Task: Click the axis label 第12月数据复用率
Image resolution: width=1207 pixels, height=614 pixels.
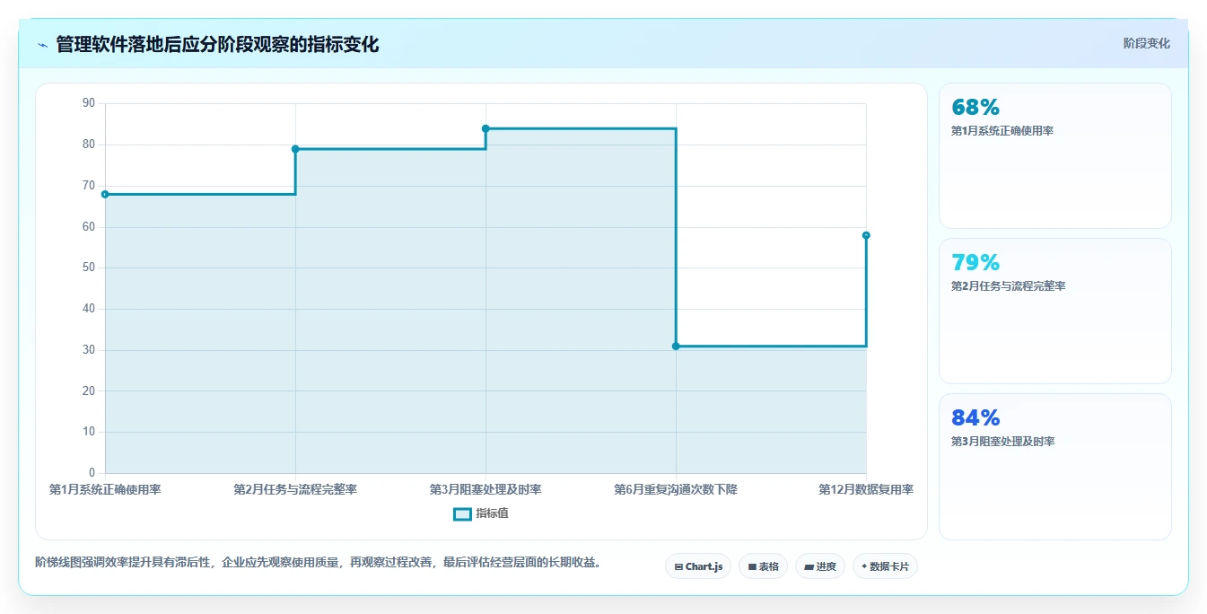Action: pyautogui.click(x=866, y=489)
